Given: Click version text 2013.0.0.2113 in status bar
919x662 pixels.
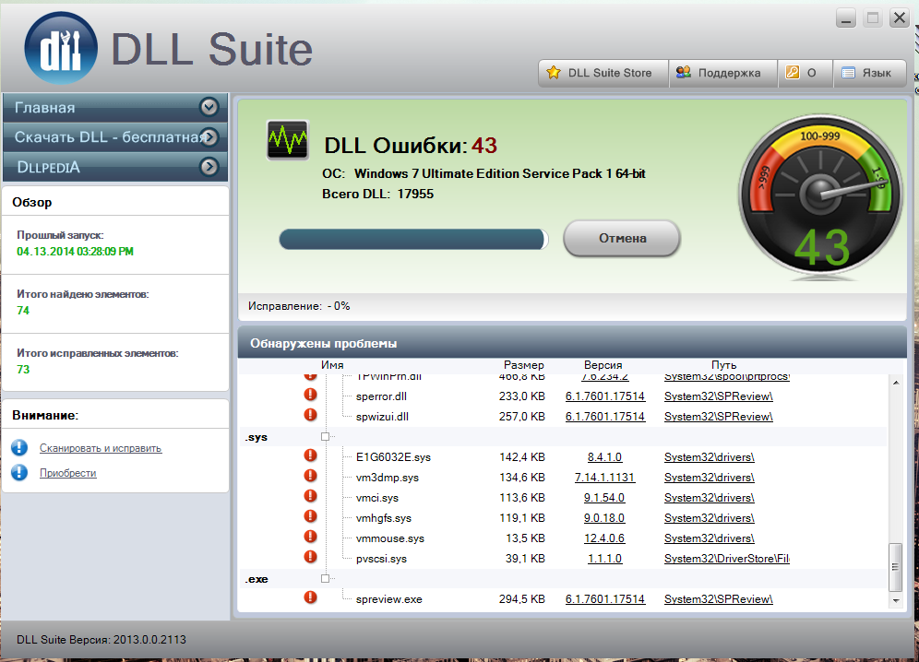Looking at the screenshot, I should (x=149, y=640).
